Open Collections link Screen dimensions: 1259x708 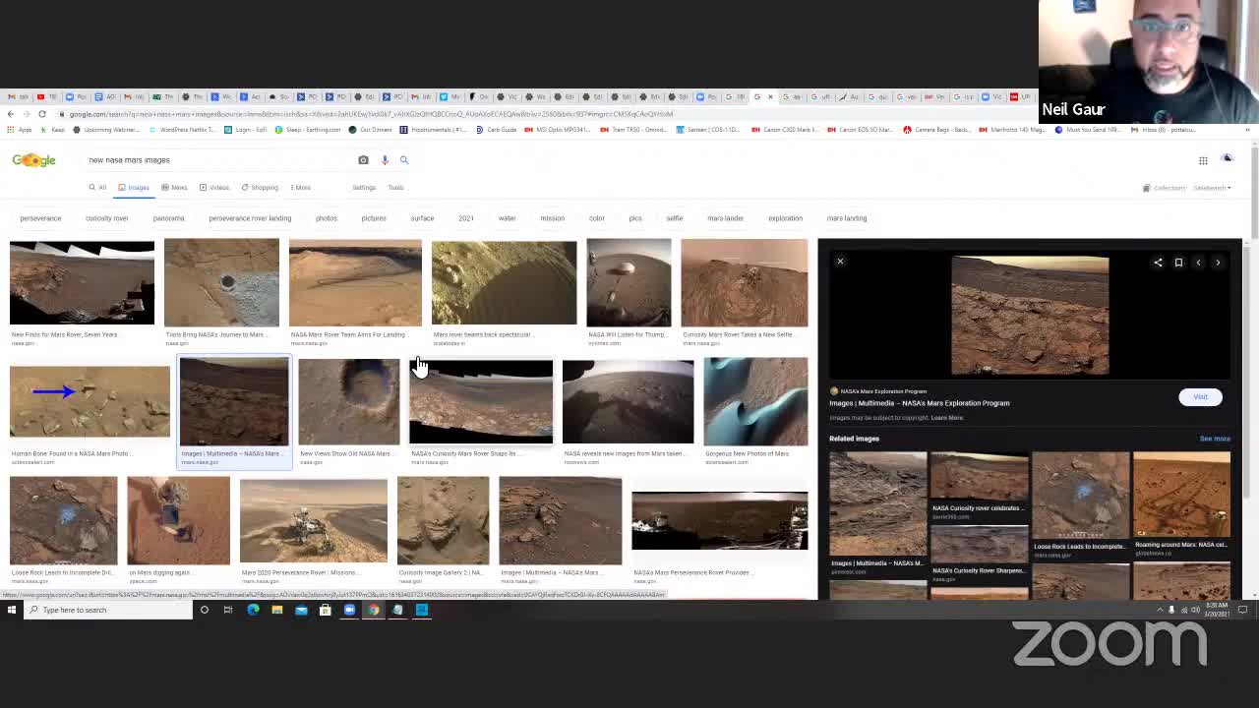click(x=1166, y=188)
